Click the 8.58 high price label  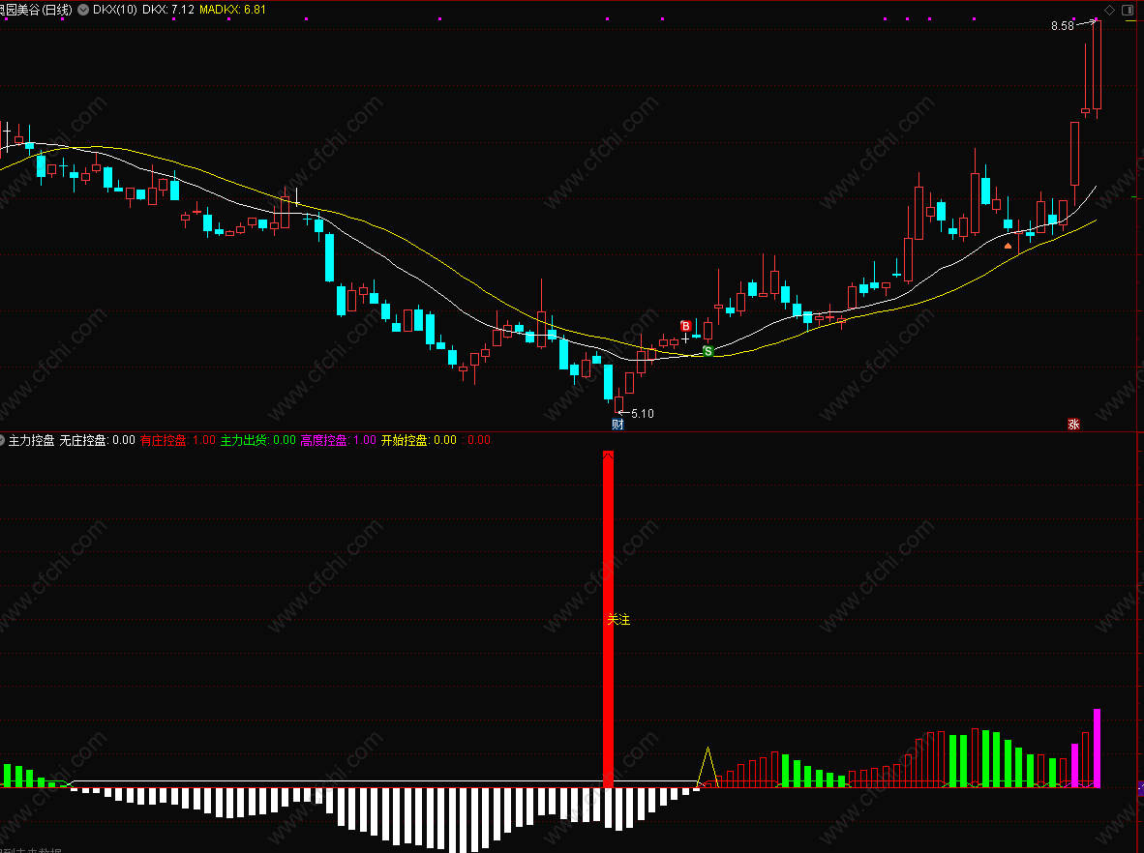[x=1063, y=26]
